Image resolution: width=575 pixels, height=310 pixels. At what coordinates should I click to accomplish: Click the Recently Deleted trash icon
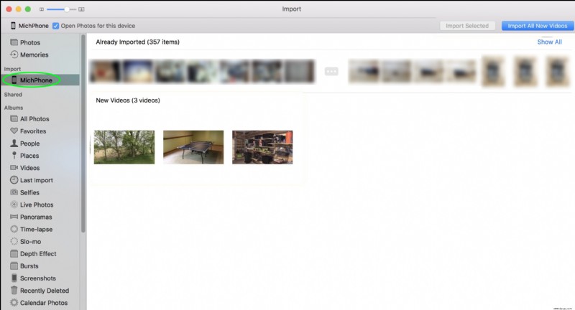click(14, 290)
